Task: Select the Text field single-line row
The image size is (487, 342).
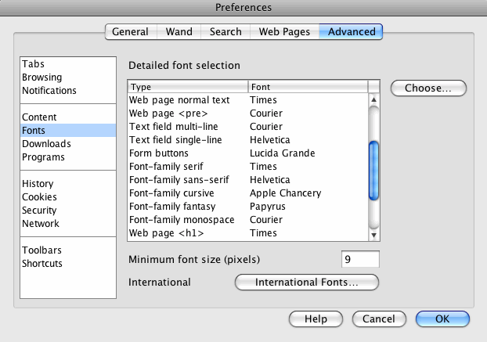Action: pyautogui.click(x=248, y=140)
